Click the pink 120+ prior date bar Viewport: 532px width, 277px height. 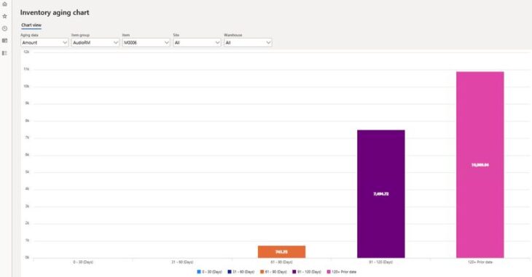click(480, 164)
